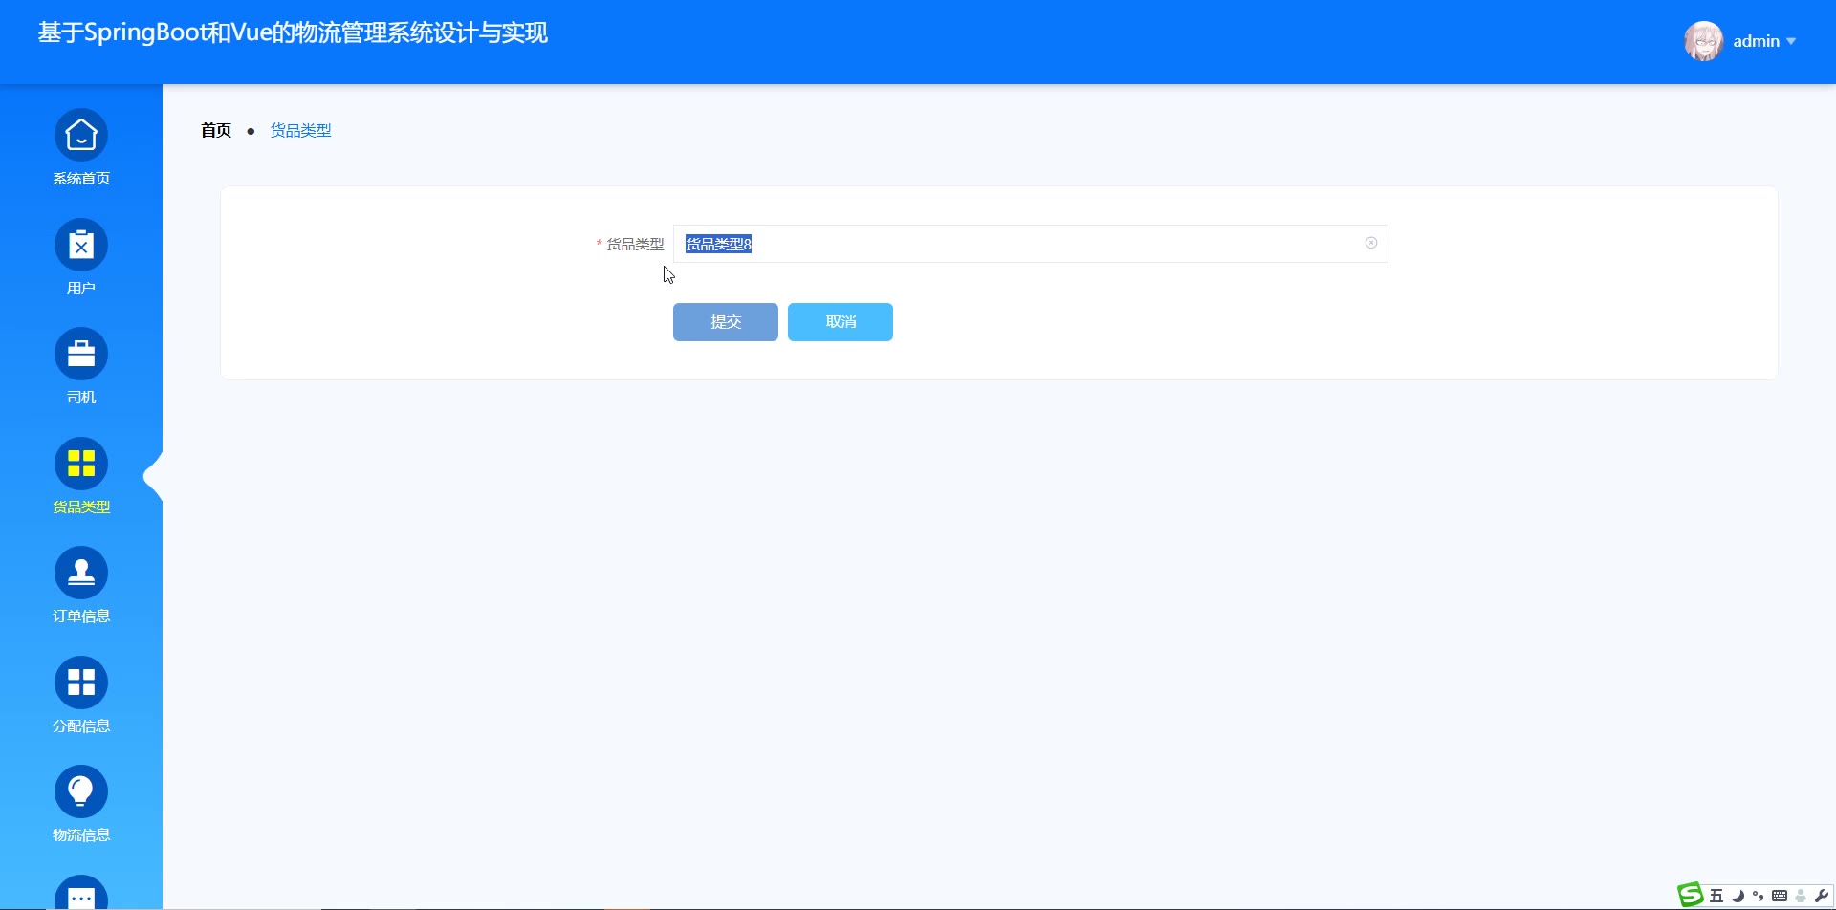This screenshot has height=910, width=1836.
Task: Open the 司机 briefcase icon in sidebar
Action: coord(81,354)
